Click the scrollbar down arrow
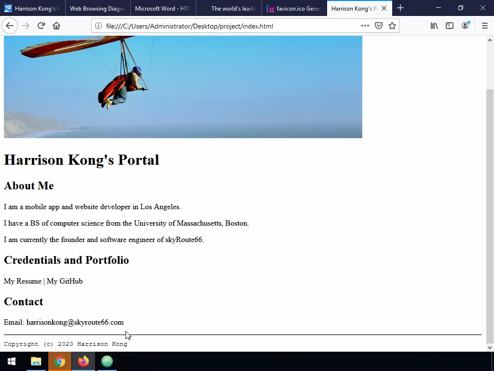Viewport: 494px width, 371px height. click(x=490, y=348)
